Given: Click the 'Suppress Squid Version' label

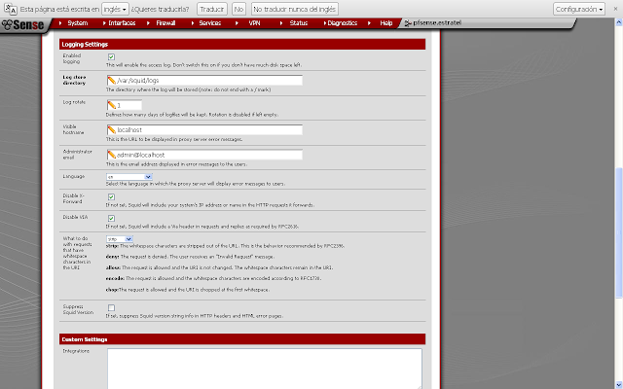Looking at the screenshot, I should click(x=78, y=309).
